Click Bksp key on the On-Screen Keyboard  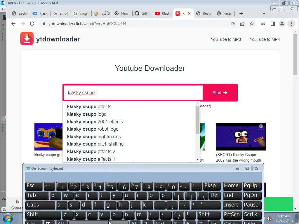[212, 186]
